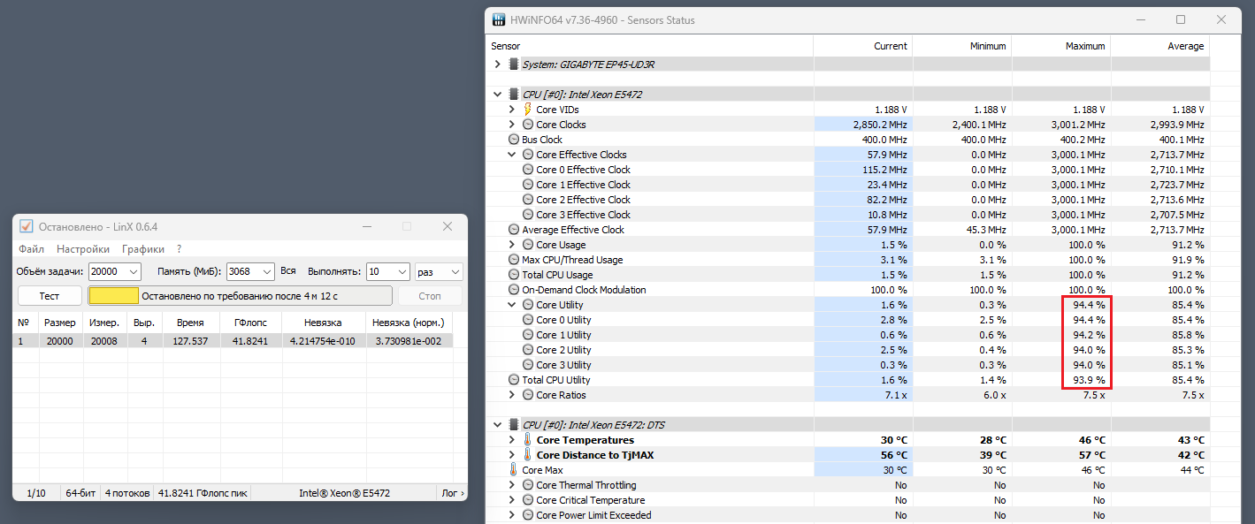Expand the Core Usage sensor row
Viewport: 1255px width, 524px height.
coord(512,245)
